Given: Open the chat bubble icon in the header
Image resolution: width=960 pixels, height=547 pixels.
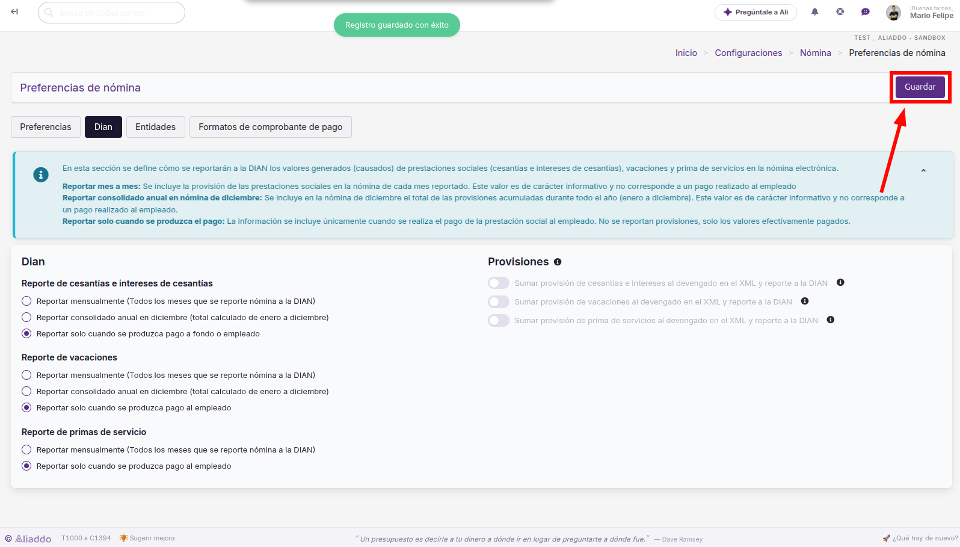Looking at the screenshot, I should click(x=866, y=12).
